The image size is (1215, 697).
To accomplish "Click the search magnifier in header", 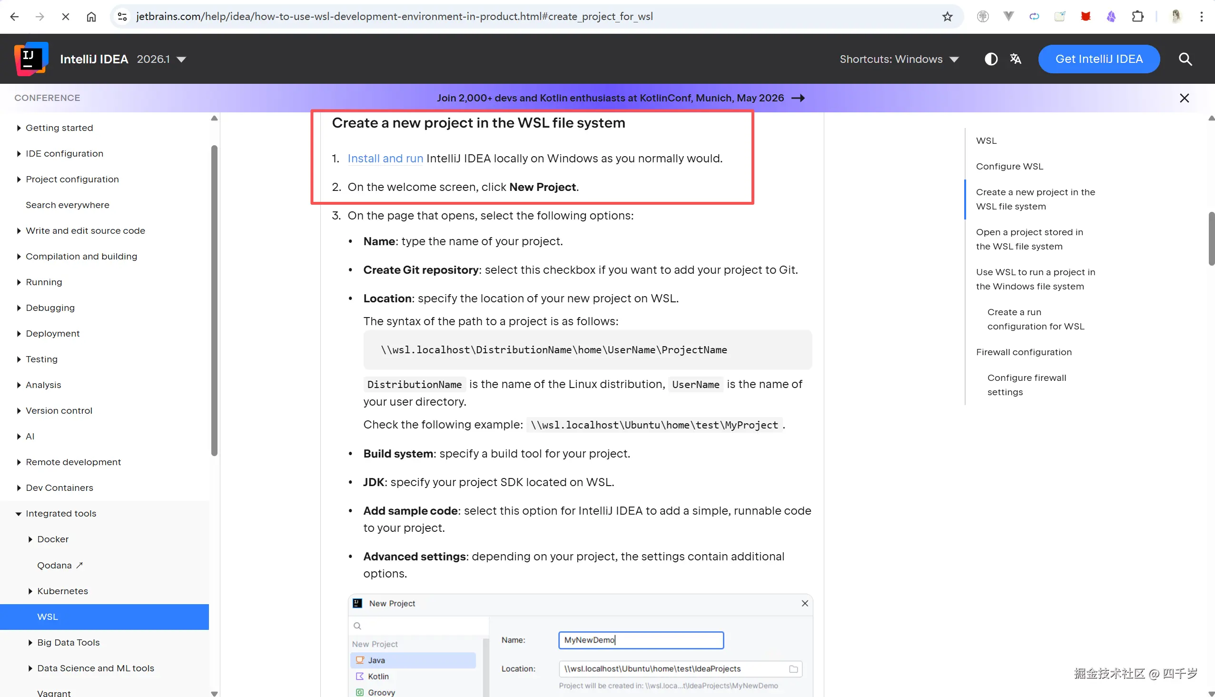I will tap(1185, 59).
